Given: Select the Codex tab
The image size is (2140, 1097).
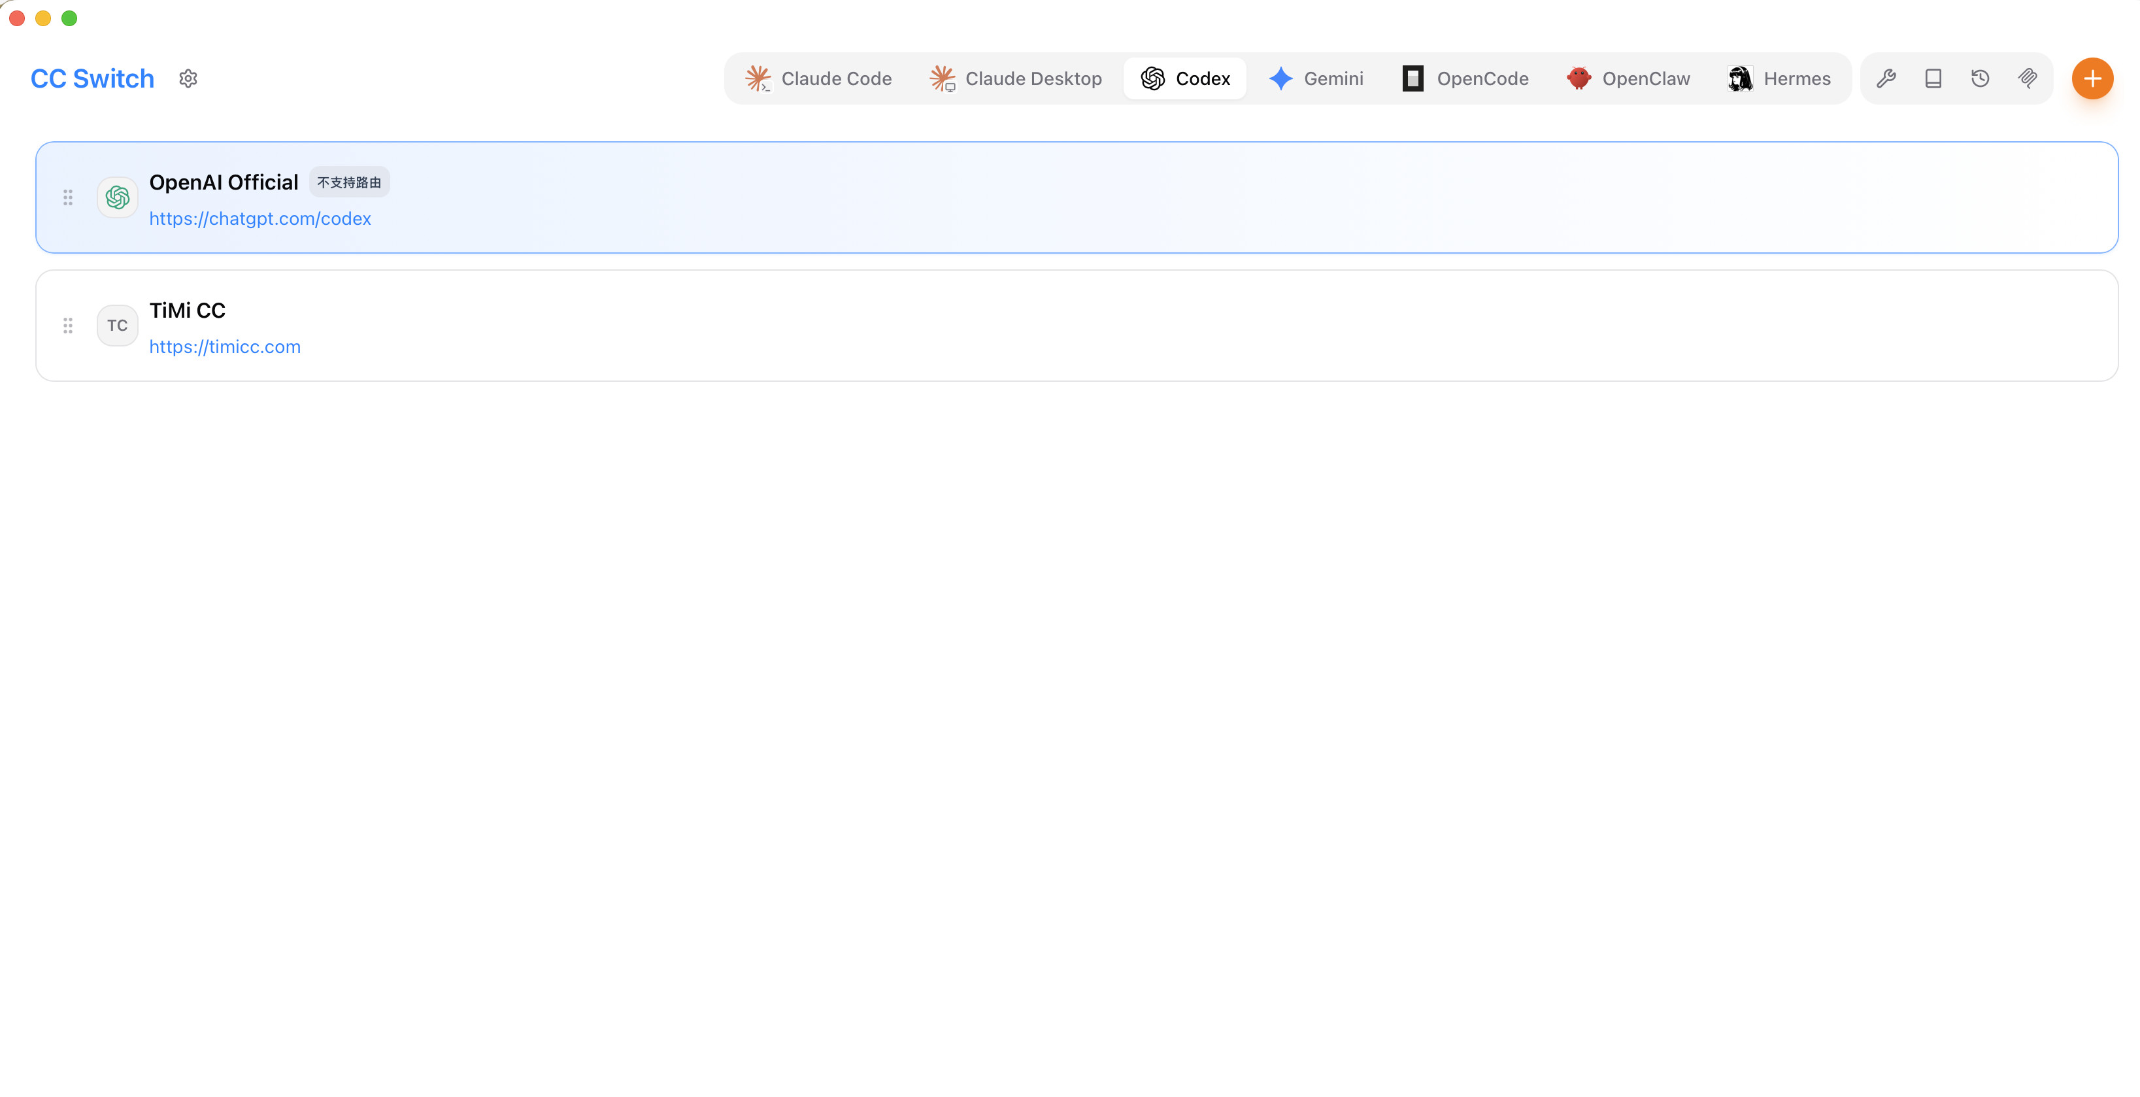Looking at the screenshot, I should pyautogui.click(x=1184, y=78).
